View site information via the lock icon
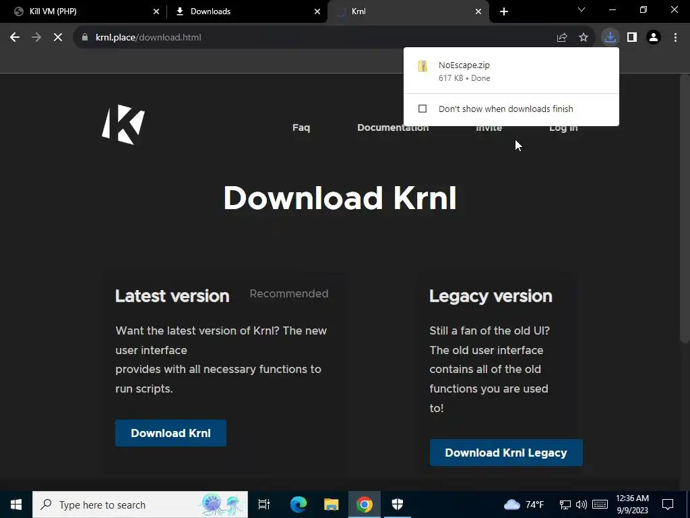Image resolution: width=690 pixels, height=518 pixels. click(x=85, y=38)
